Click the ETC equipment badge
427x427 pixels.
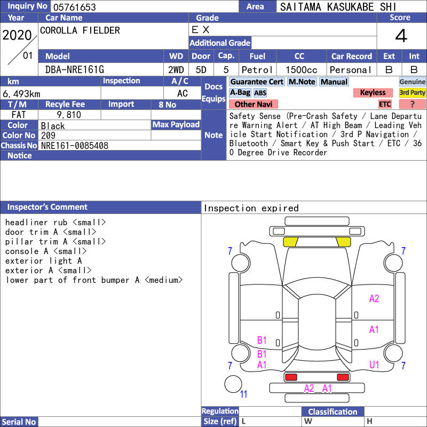(385, 104)
